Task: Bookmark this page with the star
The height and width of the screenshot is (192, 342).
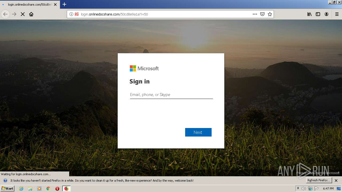Action: pos(270,14)
